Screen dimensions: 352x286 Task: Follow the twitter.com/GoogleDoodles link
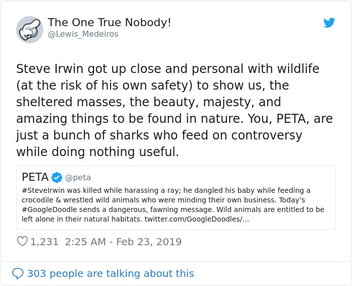tap(197, 219)
